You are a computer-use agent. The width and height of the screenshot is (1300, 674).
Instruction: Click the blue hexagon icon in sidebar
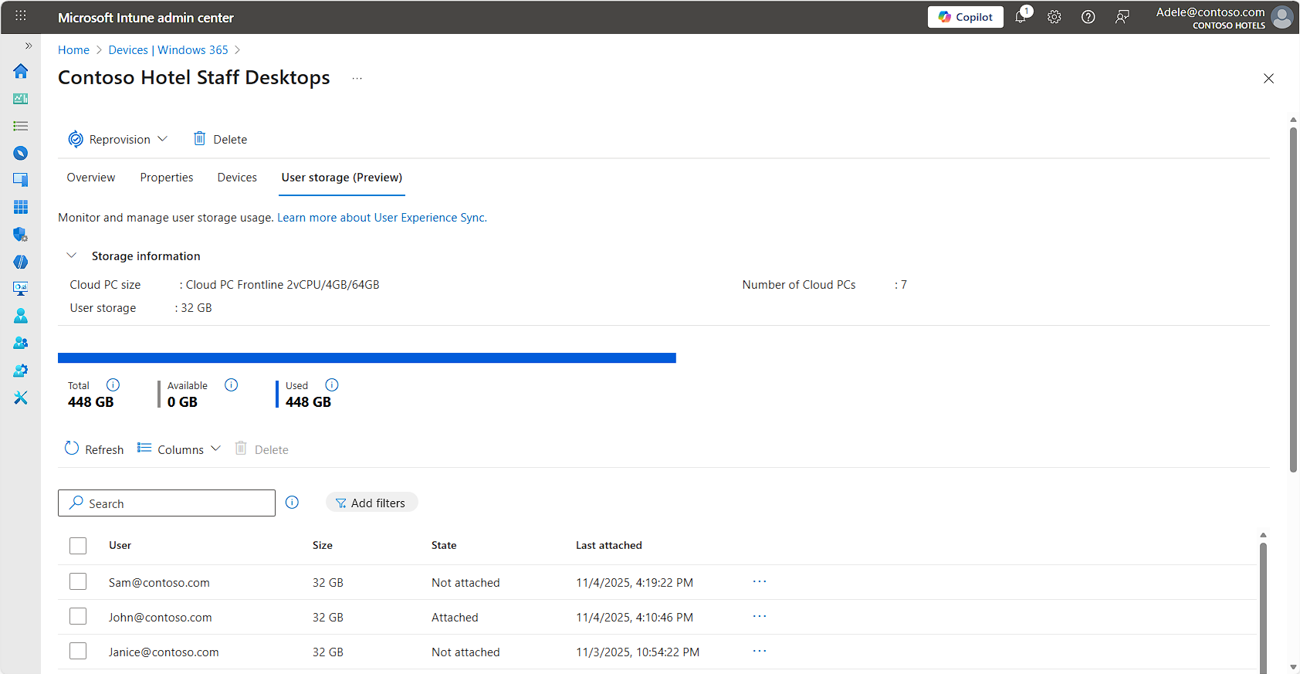[x=21, y=262]
